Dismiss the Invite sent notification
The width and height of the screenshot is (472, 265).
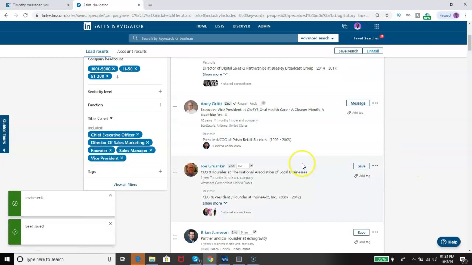point(110,195)
